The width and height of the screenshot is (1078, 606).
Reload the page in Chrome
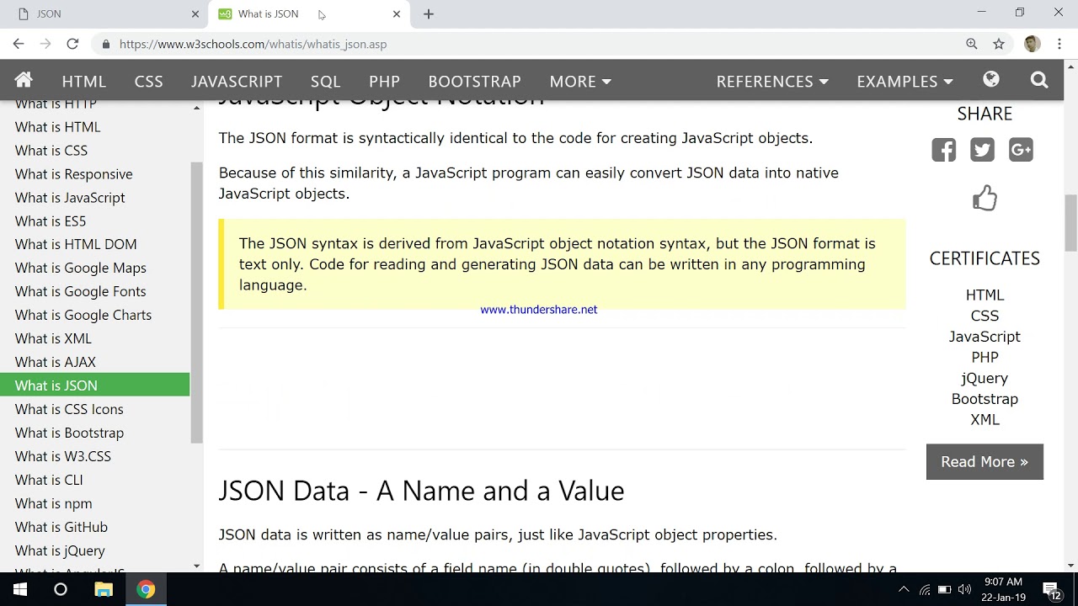click(72, 44)
